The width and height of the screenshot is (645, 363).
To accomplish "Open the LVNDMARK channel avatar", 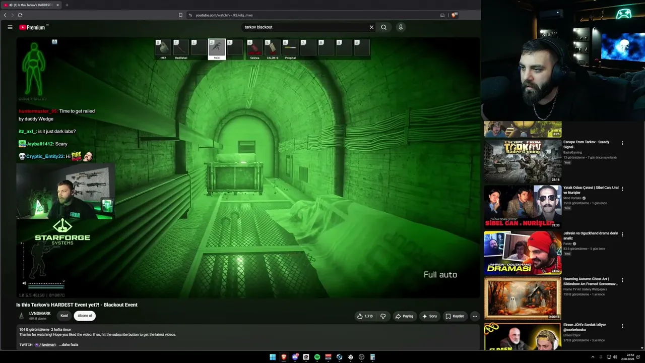I will (x=21, y=316).
